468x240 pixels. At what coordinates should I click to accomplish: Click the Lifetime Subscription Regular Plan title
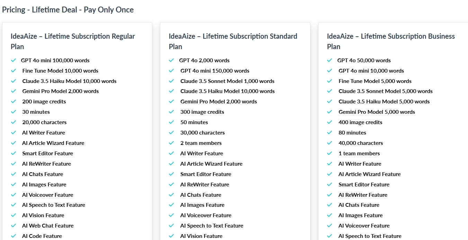click(x=73, y=41)
